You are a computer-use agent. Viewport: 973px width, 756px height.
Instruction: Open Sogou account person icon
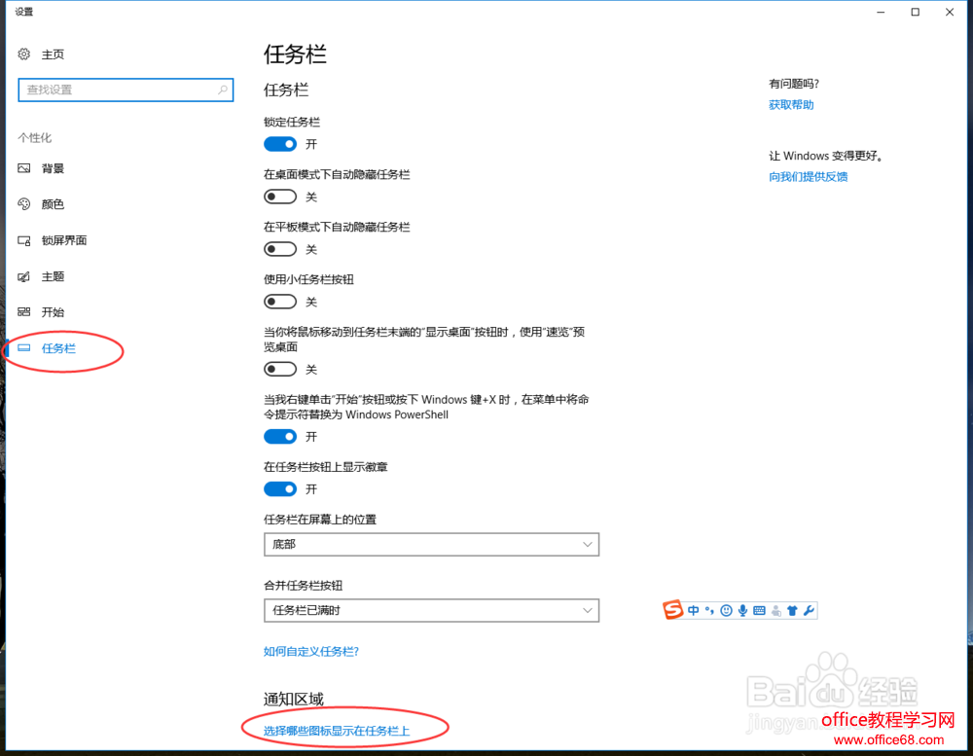775,611
